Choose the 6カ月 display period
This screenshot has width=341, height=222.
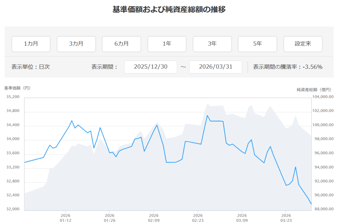122,44
